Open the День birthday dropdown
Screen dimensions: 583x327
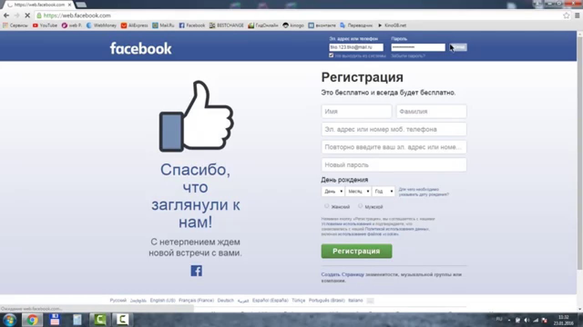click(x=333, y=192)
